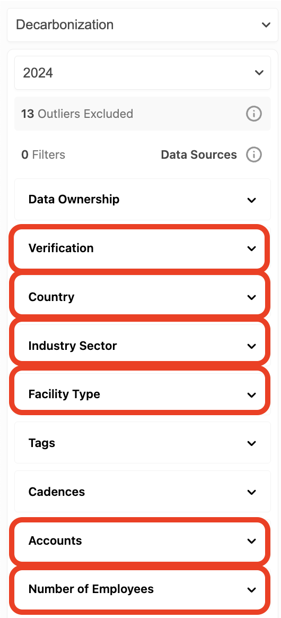This screenshot has height=618, width=281.
Task: Expand the Facility Type filter
Action: 140,394
